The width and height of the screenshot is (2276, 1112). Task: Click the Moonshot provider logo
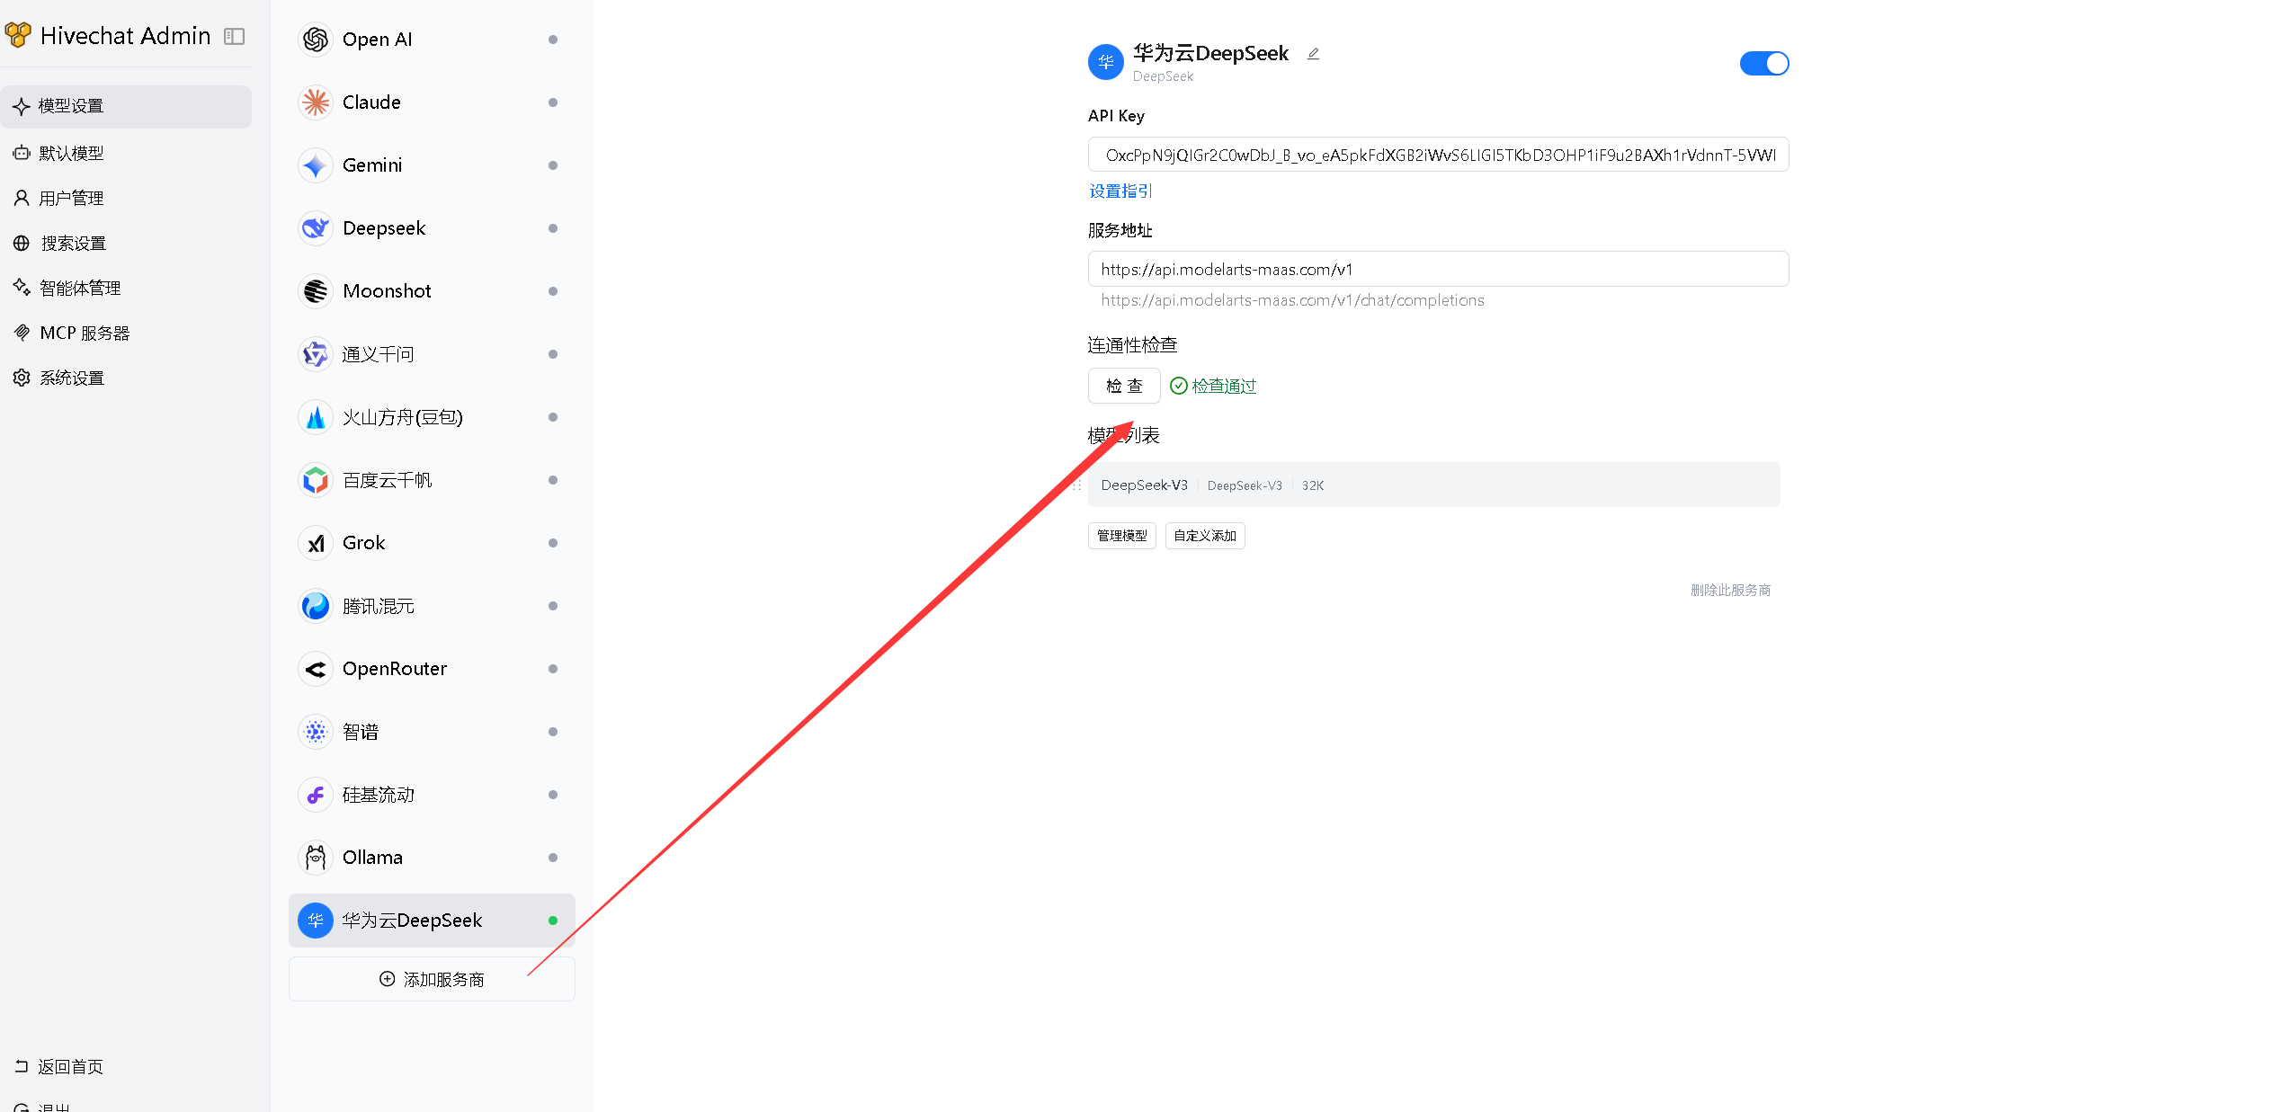click(x=316, y=291)
